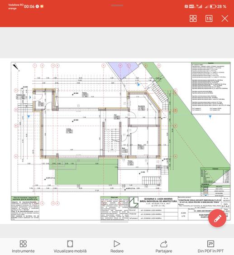Tap the drag handle at top
This screenshot has height=255, width=234.
pos(117,5)
